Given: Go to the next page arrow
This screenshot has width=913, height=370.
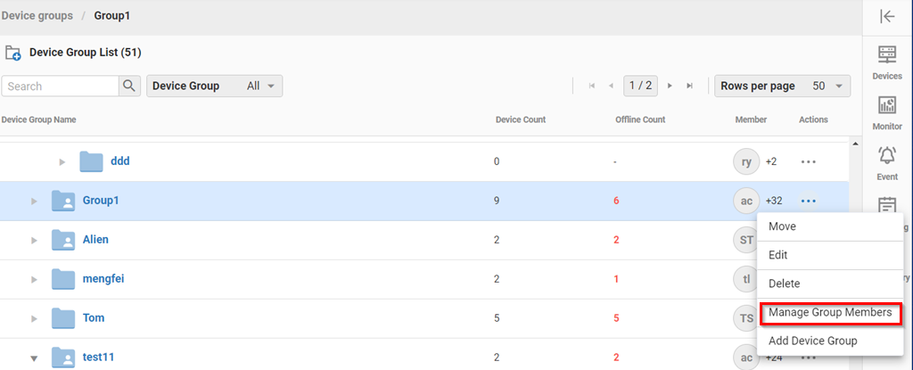Looking at the screenshot, I should 670,86.
